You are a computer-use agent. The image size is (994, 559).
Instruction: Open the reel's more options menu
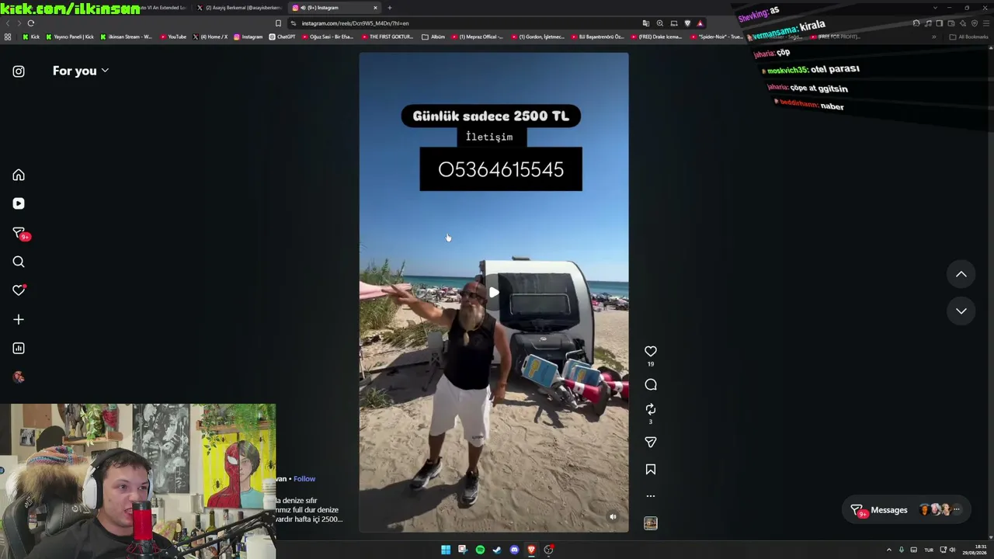coord(651,496)
